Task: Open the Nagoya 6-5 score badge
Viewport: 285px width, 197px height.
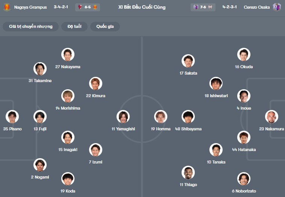Action: [88, 7]
